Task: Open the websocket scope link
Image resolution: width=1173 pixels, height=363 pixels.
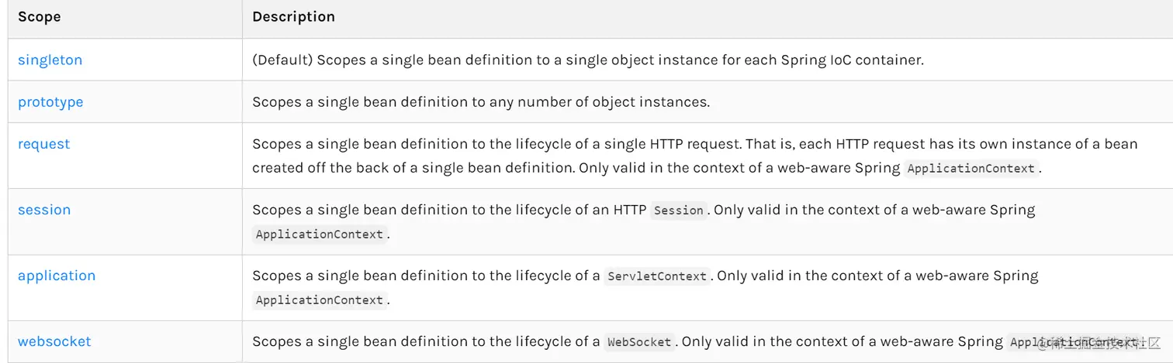Action: coord(54,341)
